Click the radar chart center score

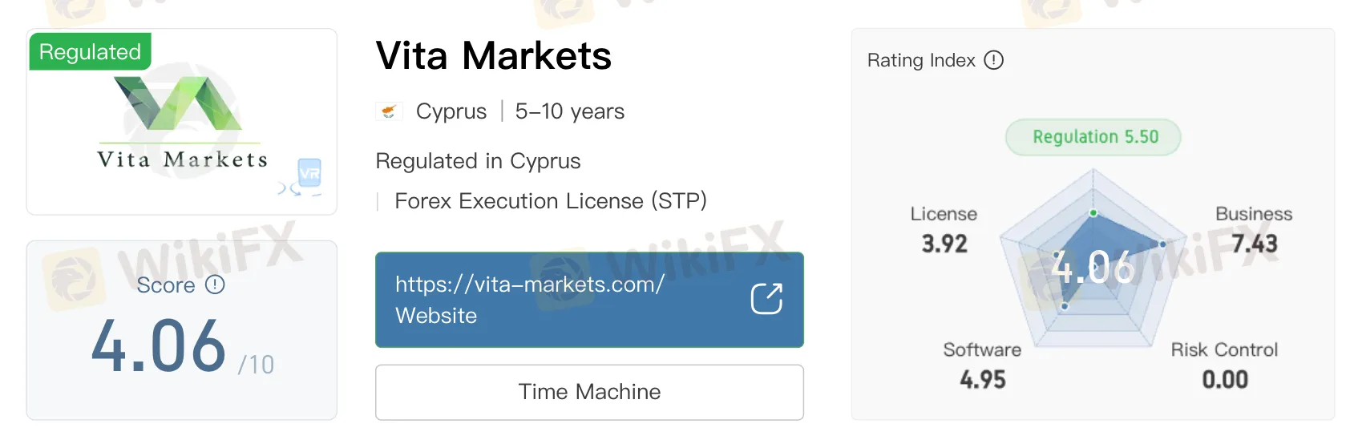click(x=1093, y=267)
